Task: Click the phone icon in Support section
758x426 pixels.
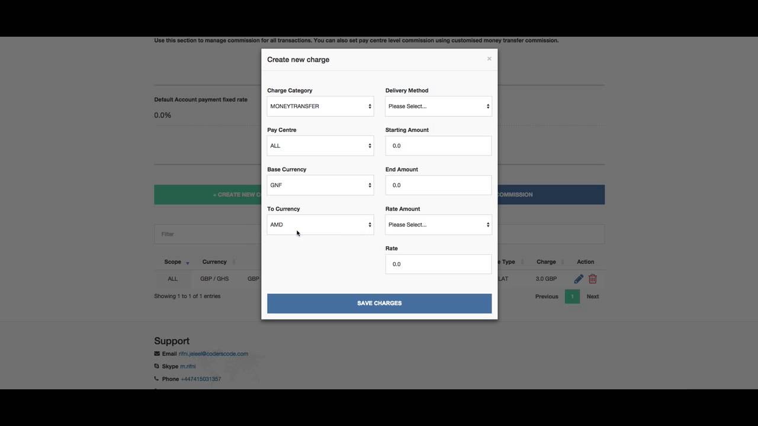Action: point(157,379)
